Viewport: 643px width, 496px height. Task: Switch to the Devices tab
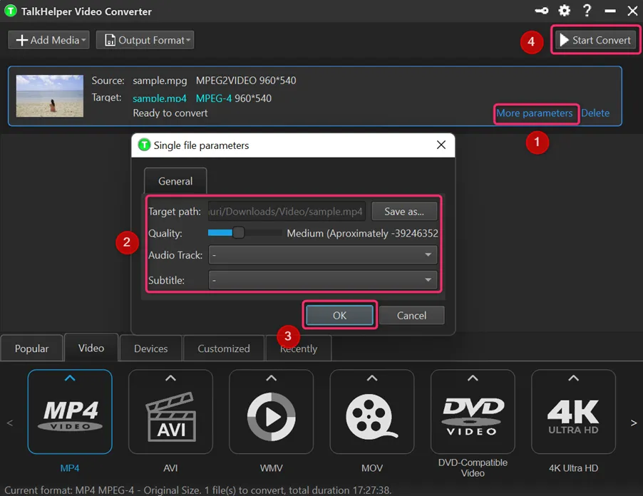150,348
